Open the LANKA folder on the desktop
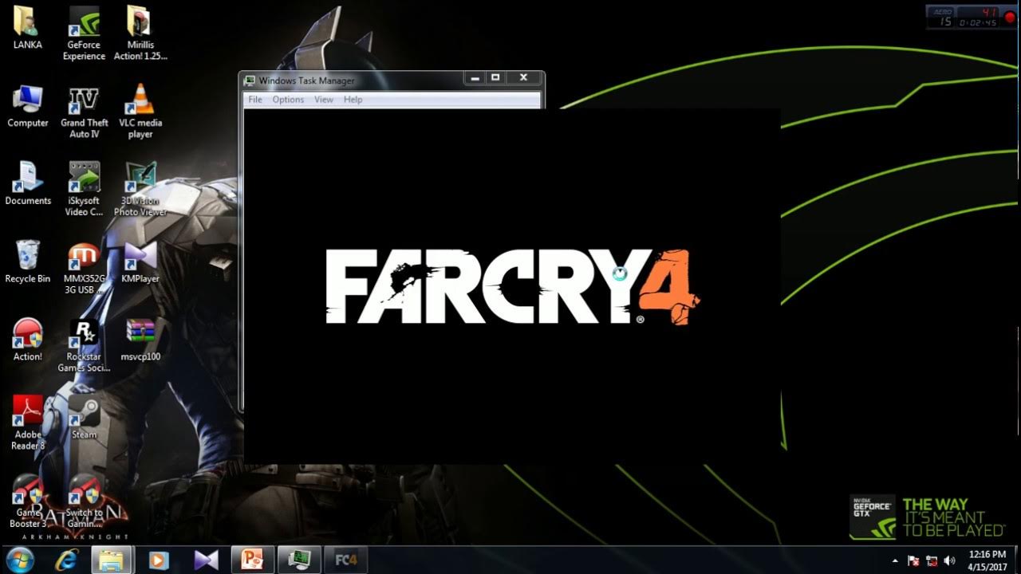 pyautogui.click(x=27, y=29)
